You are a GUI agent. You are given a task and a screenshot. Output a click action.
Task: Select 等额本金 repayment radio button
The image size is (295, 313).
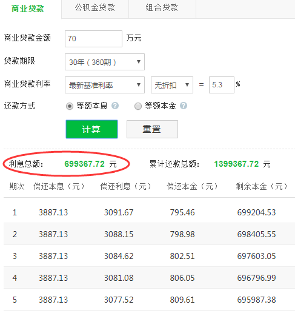pos(138,106)
